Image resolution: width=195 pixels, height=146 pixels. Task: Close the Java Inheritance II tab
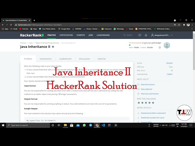pyautogui.click(x=30, y=20)
